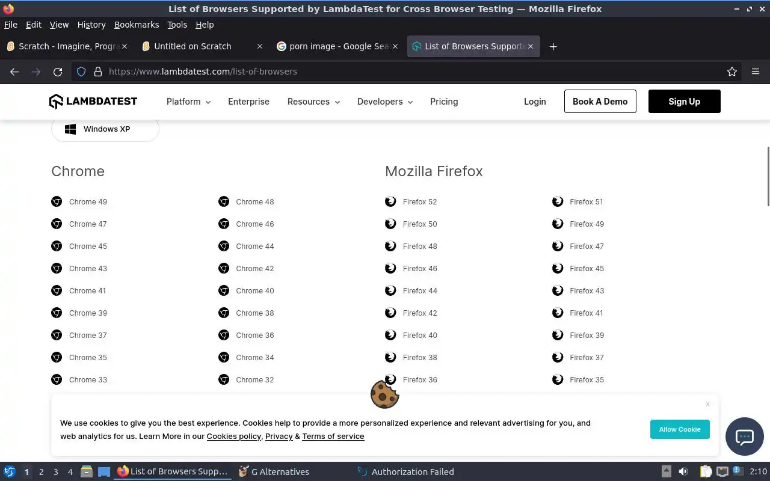Close the Untitled on Scratch tab

point(259,46)
